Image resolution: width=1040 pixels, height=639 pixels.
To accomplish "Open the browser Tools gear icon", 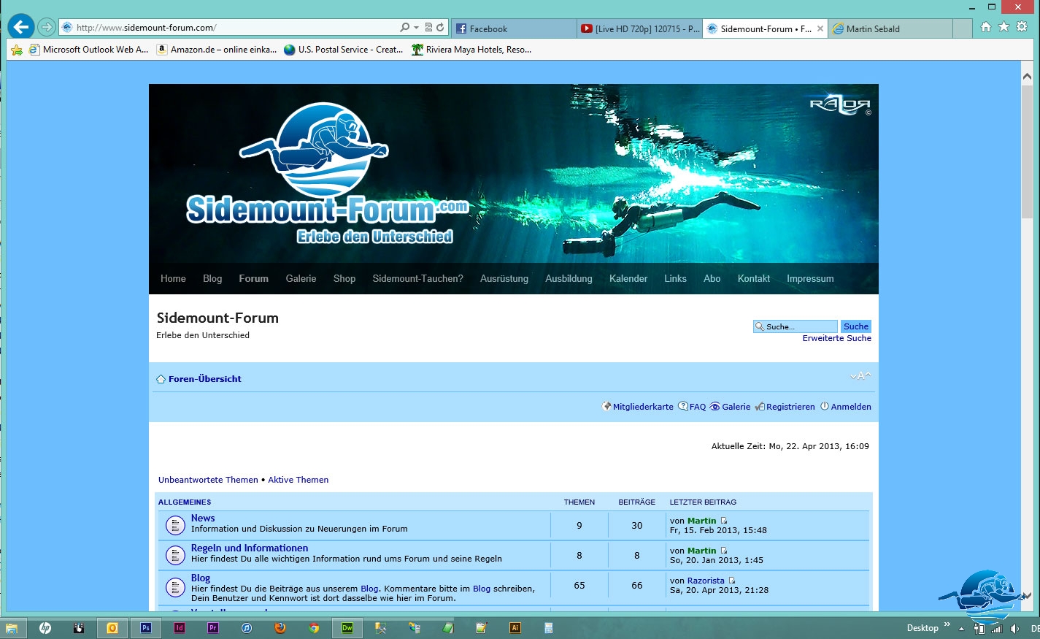I will coord(1022,27).
